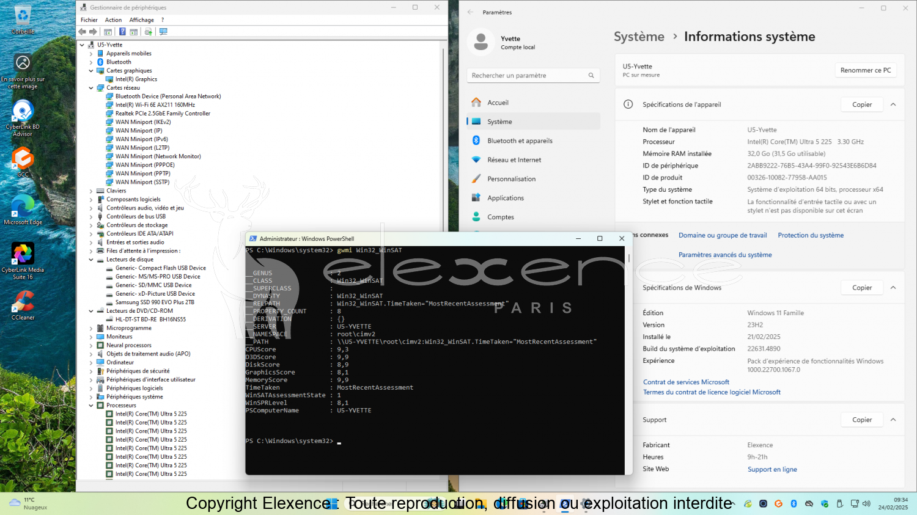Collapse the Cartes graphiques node
Screen dimensions: 917x515
[91, 71]
